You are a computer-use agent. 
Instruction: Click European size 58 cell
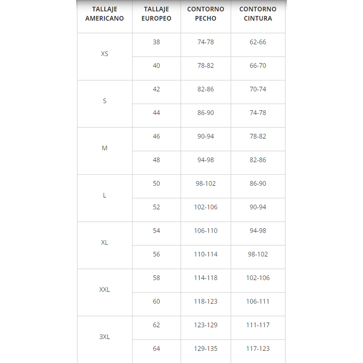pos(156,278)
